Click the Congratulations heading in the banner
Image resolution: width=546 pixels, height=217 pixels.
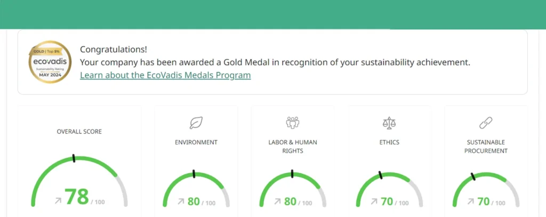[114, 50]
